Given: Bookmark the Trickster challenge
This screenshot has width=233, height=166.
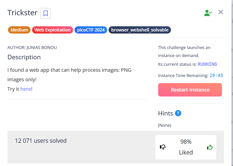Looking at the screenshot, I should (46, 13).
